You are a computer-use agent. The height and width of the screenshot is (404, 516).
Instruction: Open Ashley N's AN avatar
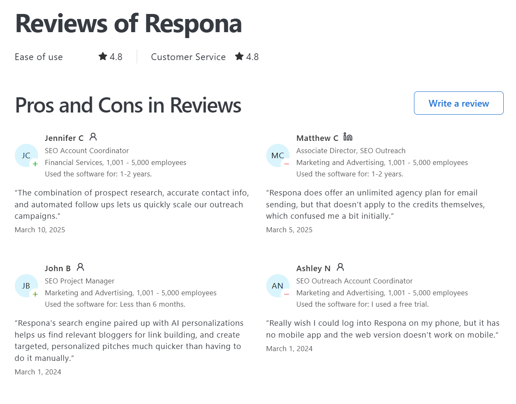point(278,286)
